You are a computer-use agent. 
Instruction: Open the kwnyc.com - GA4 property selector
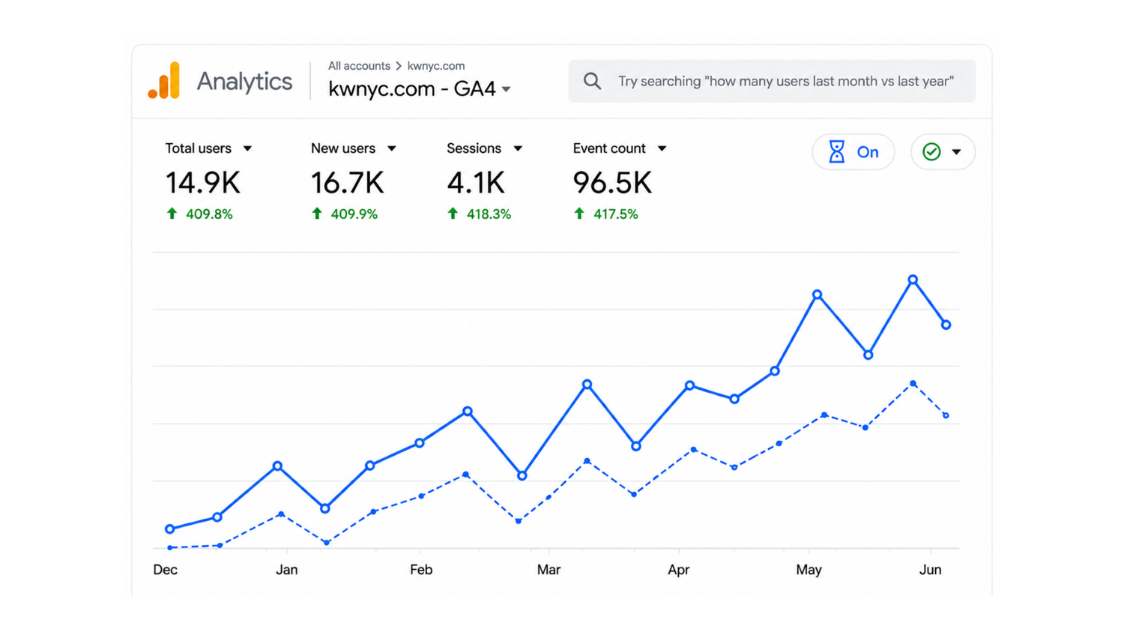tap(420, 88)
